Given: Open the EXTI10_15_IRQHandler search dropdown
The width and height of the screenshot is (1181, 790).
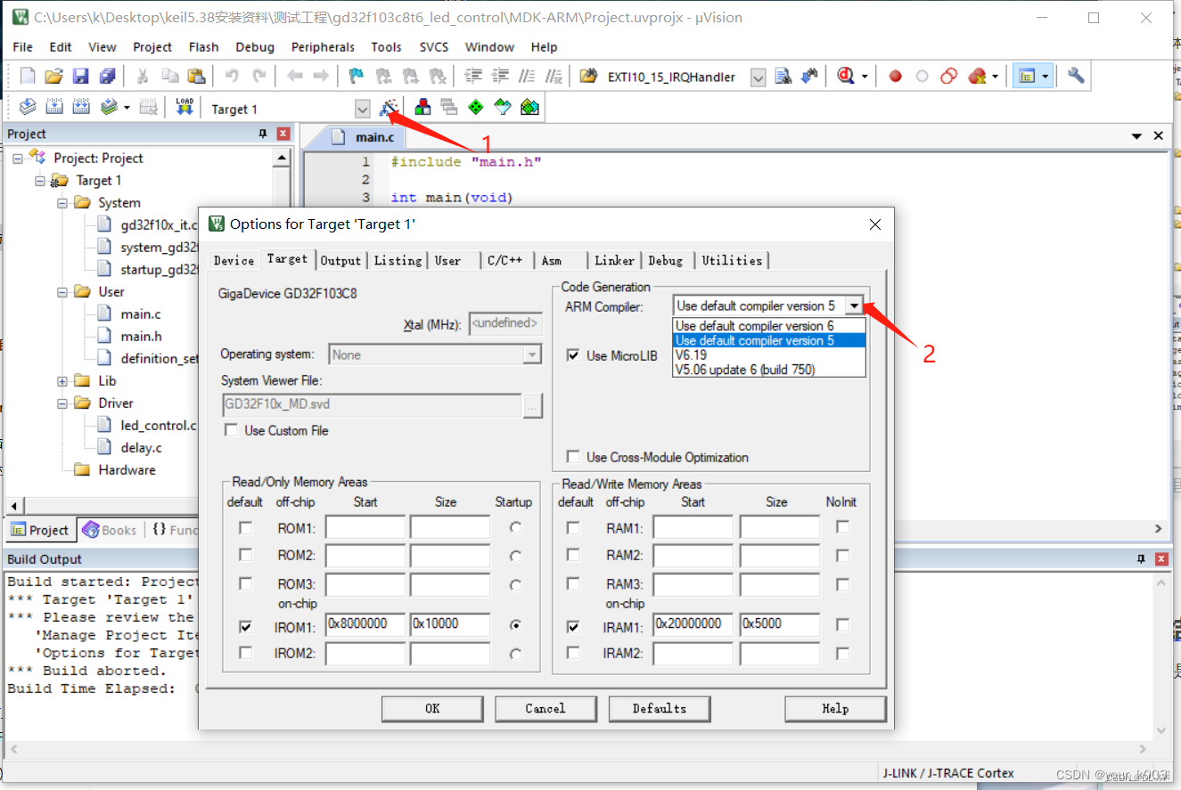Looking at the screenshot, I should [x=758, y=77].
